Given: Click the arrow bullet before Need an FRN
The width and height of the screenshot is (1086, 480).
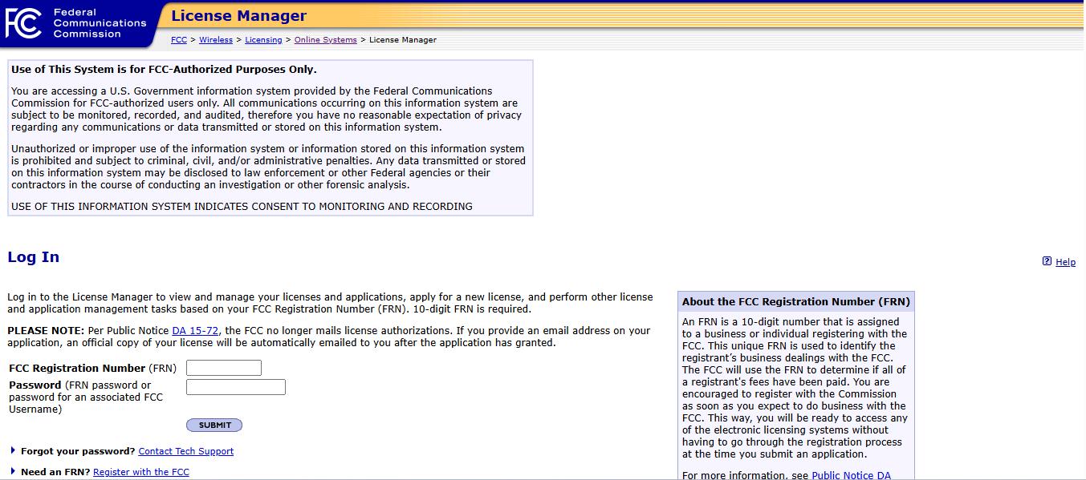Looking at the screenshot, I should pyautogui.click(x=13, y=471).
